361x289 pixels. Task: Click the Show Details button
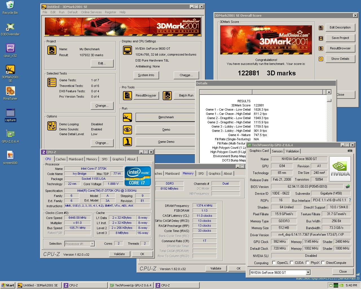340,59
